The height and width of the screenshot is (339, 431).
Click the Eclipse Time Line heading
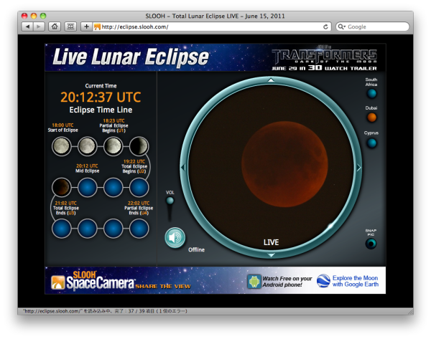coord(101,110)
